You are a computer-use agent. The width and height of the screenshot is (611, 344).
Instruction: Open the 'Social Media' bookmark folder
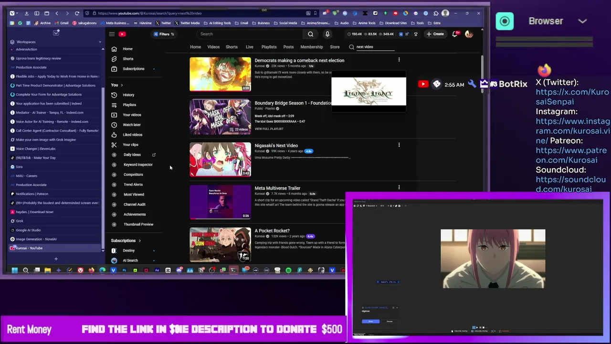[285, 23]
